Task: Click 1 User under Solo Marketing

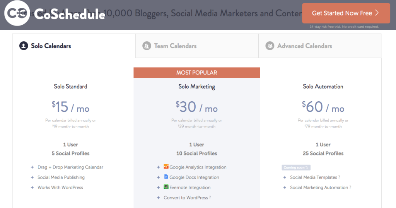Action: tap(197, 145)
